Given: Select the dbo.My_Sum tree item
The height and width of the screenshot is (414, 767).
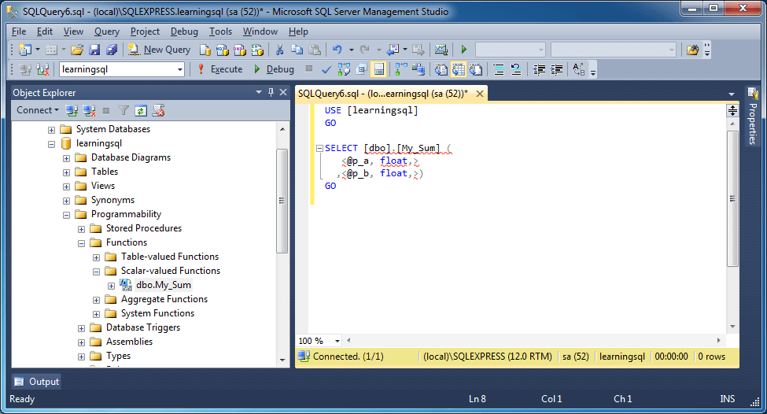Looking at the screenshot, I should pyautogui.click(x=164, y=285).
